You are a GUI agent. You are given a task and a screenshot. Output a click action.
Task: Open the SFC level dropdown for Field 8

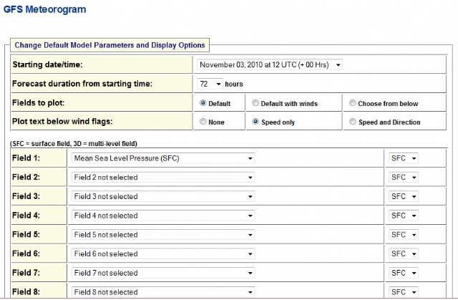404,292
